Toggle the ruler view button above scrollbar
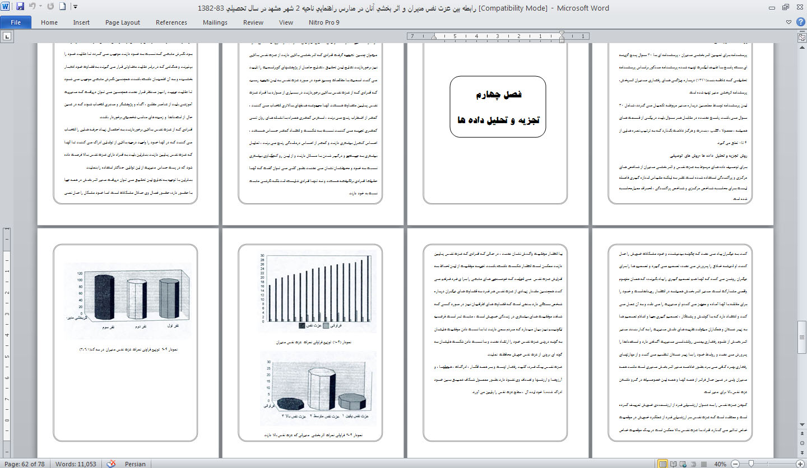The width and height of the screenshot is (807, 468). (801, 36)
